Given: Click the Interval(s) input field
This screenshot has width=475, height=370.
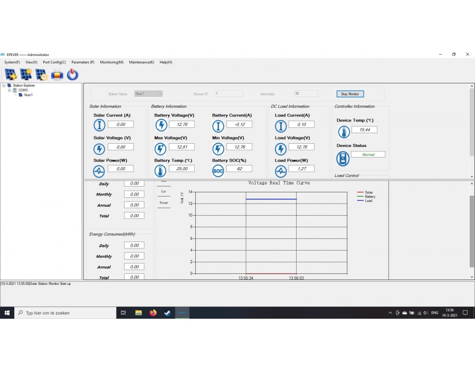Looking at the screenshot, I should coord(306,94).
